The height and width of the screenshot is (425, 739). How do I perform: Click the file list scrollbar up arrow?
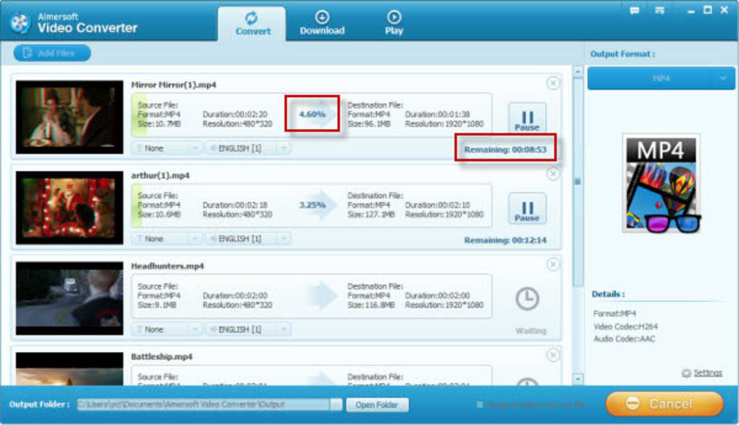pyautogui.click(x=578, y=72)
